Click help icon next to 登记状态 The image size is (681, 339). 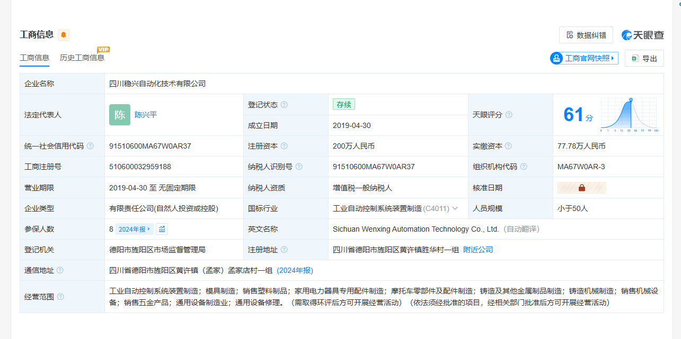pos(284,105)
